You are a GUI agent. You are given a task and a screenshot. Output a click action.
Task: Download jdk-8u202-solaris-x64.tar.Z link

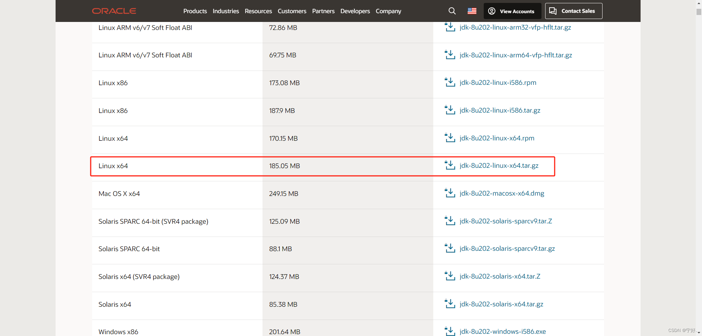pos(500,276)
